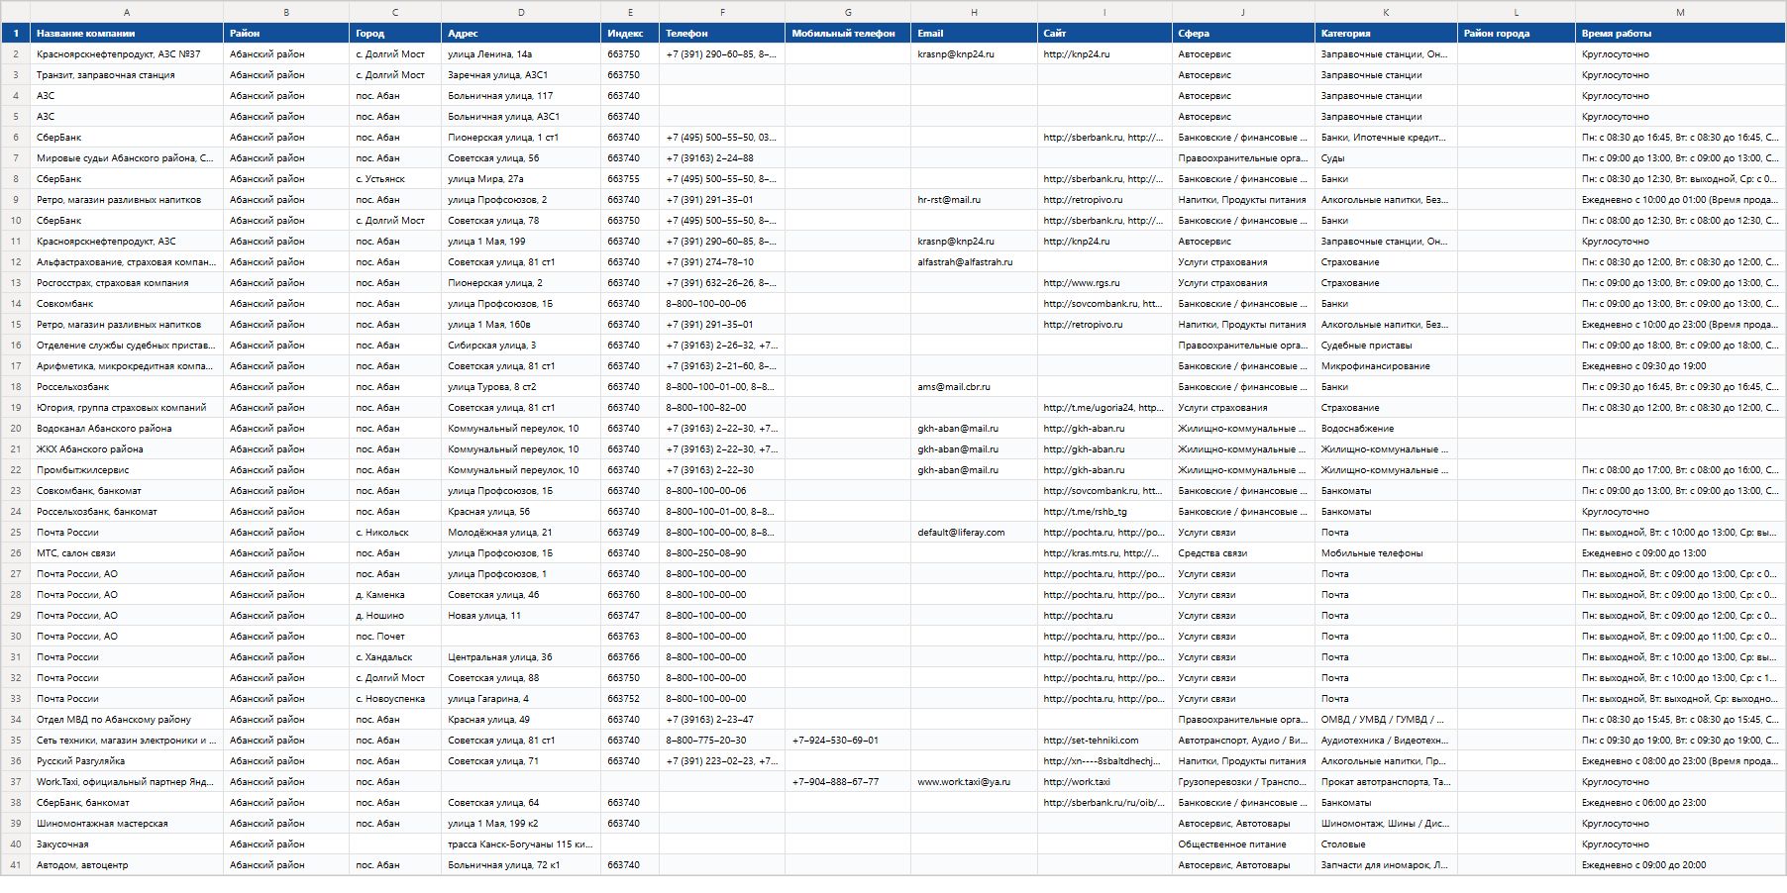This screenshot has width=1787, height=893.
Task: Select the 'Автодом, автоцентр' company cell
Action: tap(127, 865)
